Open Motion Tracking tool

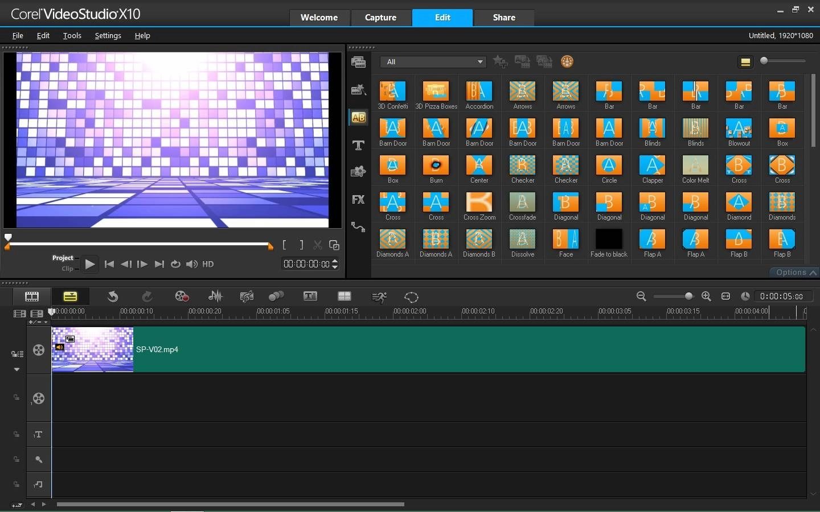coord(276,296)
